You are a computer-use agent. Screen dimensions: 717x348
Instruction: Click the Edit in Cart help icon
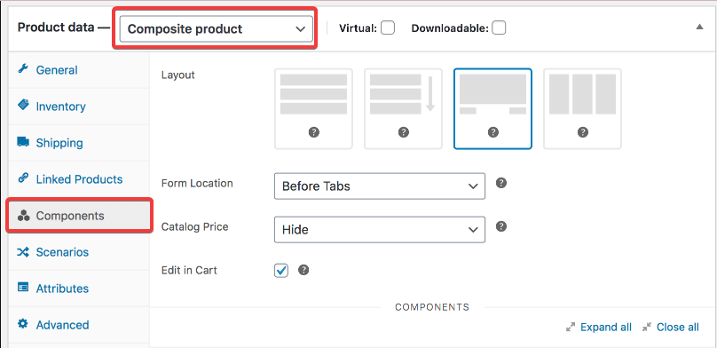303,270
